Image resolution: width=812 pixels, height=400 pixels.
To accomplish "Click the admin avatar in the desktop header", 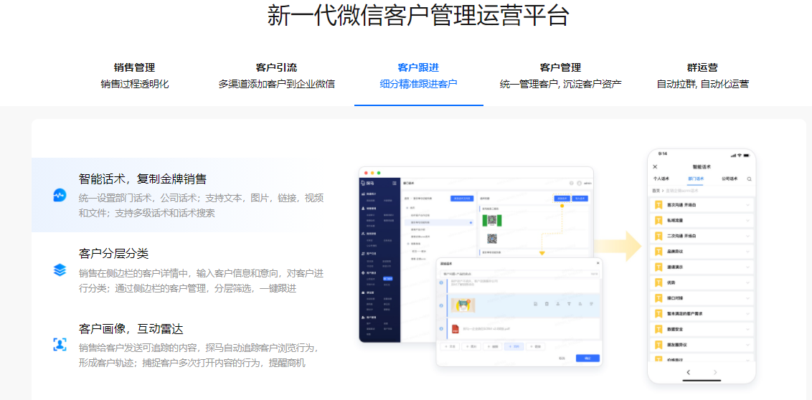I will (580, 184).
